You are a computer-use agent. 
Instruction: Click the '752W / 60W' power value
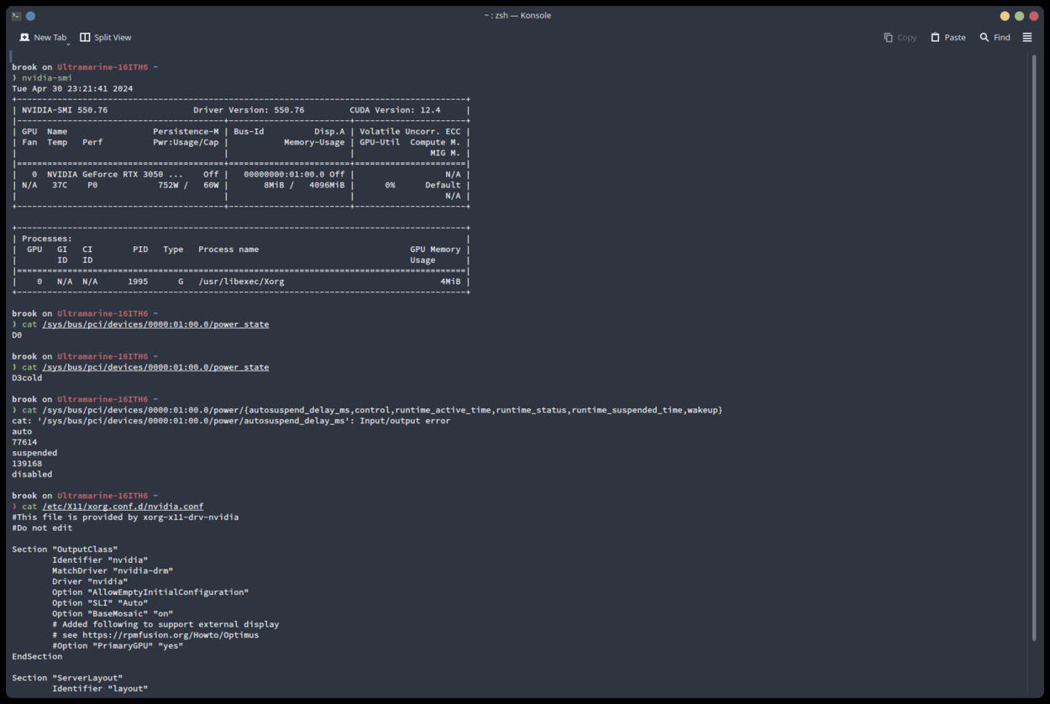tap(188, 185)
